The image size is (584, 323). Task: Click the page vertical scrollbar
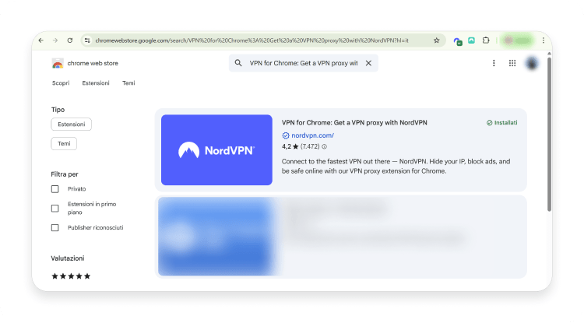(549, 134)
